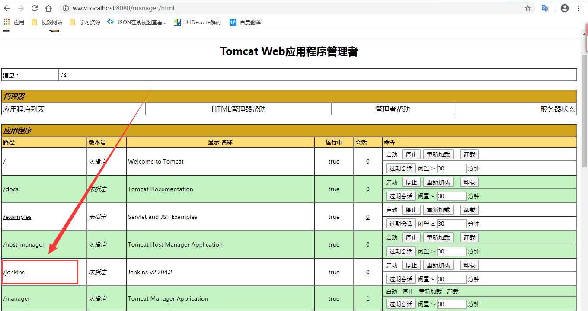Image resolution: width=588 pixels, height=311 pixels.
Task: Undeploy the /docs application
Action: (470, 182)
